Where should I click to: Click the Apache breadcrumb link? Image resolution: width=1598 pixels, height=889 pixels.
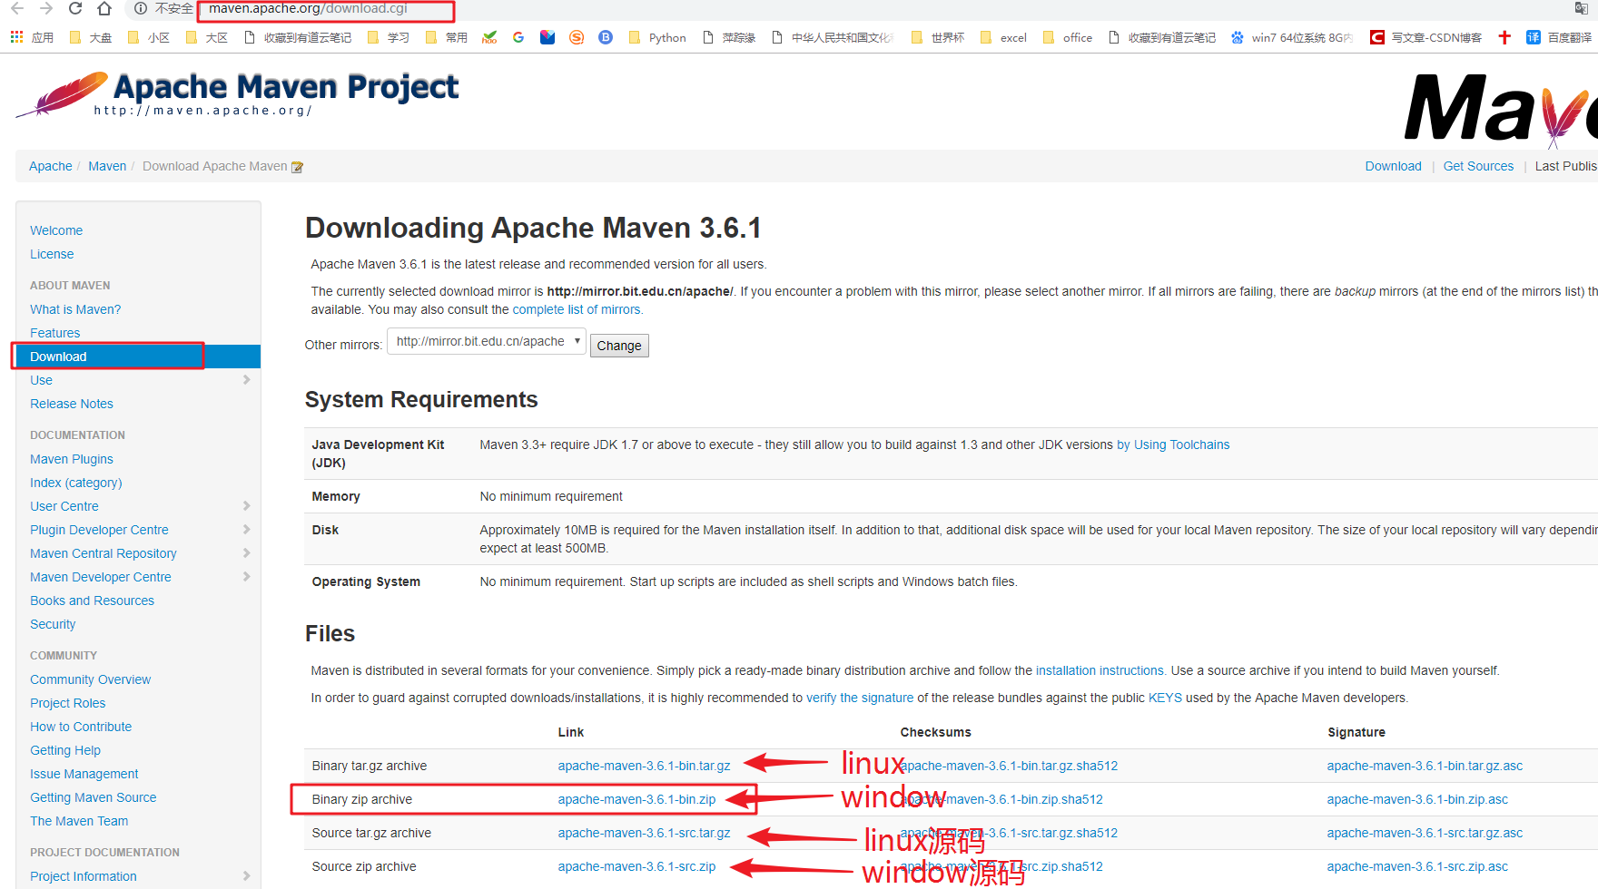[x=51, y=166]
